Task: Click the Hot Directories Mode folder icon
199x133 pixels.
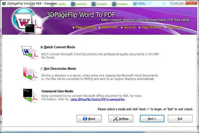Action: (x=30, y=73)
